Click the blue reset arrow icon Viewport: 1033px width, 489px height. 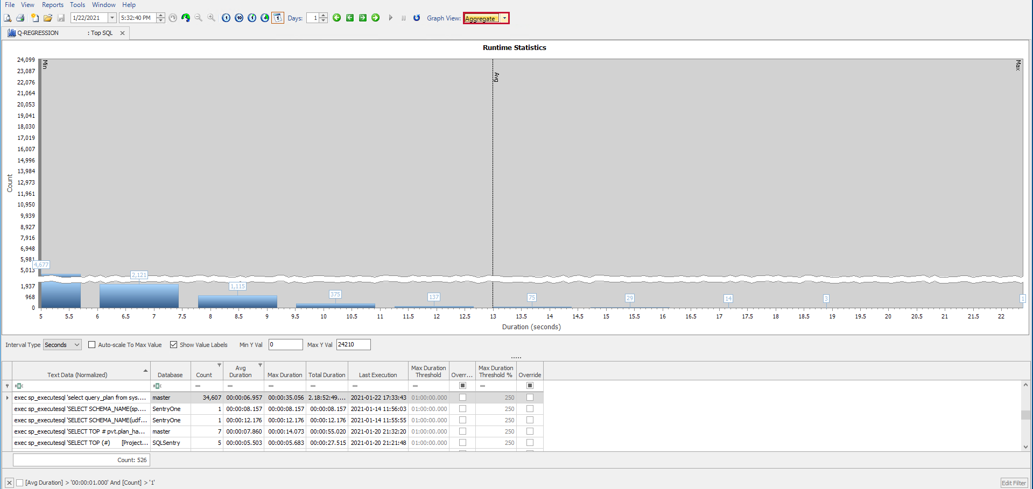(417, 18)
